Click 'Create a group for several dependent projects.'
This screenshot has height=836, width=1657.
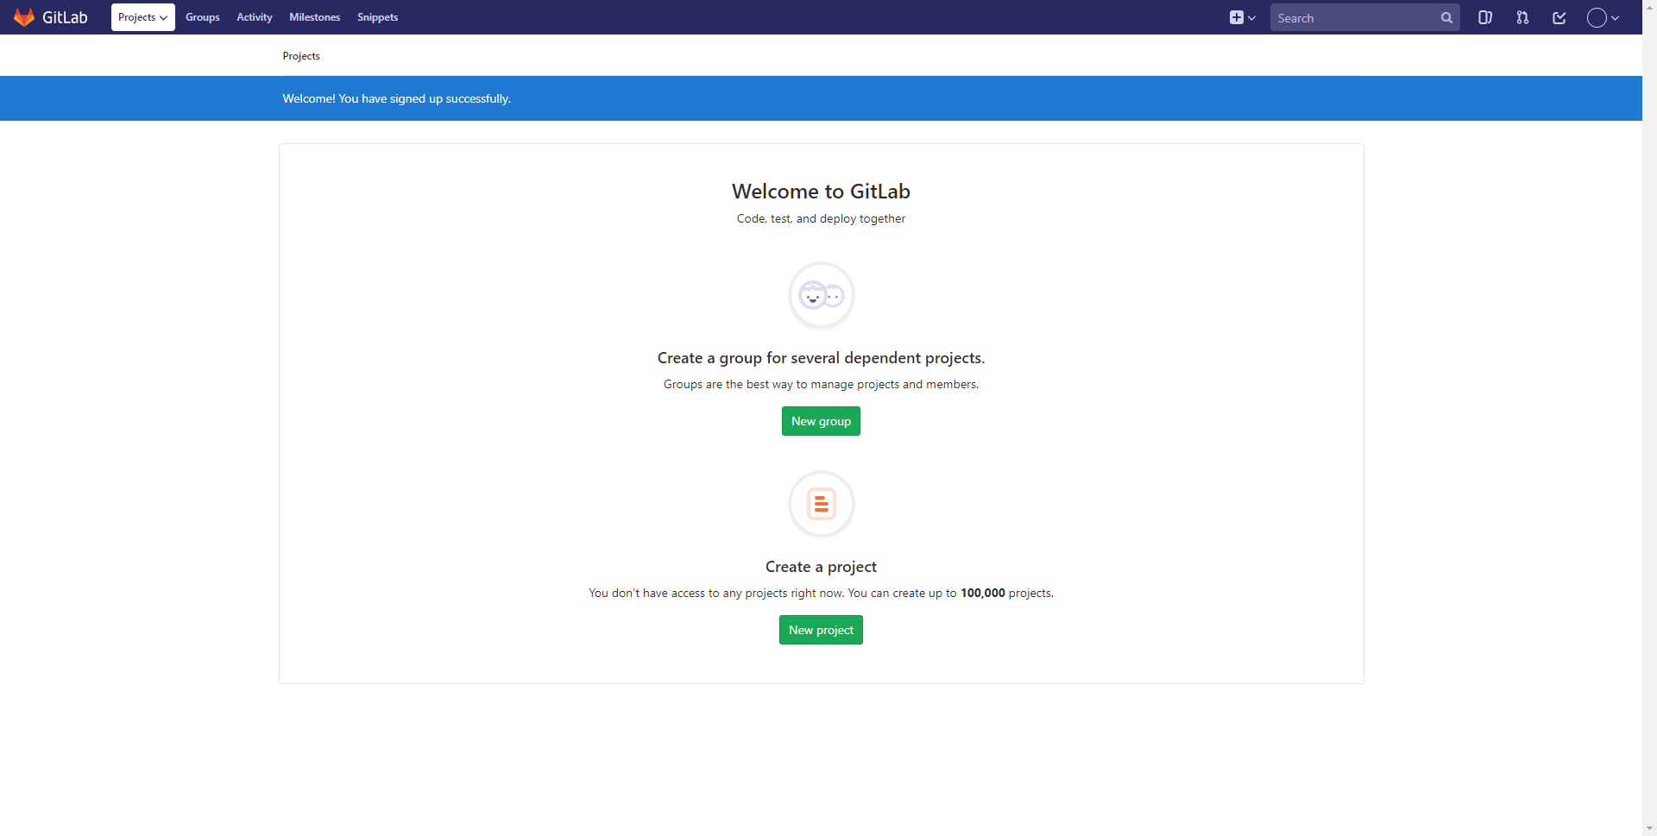pos(821,358)
